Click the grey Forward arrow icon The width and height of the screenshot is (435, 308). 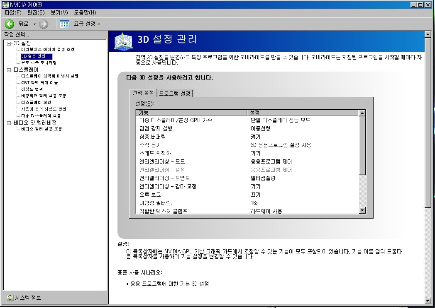43,24
